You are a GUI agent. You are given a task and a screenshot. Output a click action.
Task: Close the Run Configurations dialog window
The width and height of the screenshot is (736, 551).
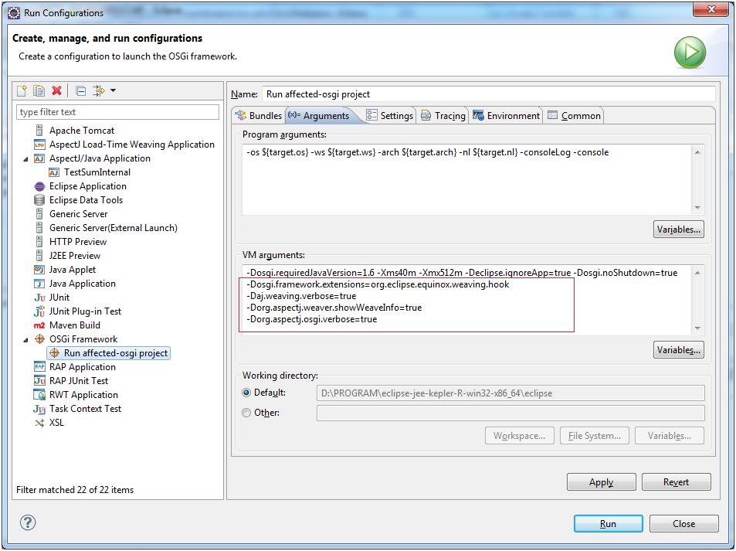coord(711,9)
